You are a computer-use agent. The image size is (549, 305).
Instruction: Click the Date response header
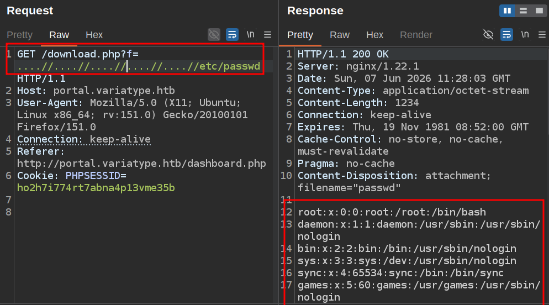pyautogui.click(x=404, y=78)
